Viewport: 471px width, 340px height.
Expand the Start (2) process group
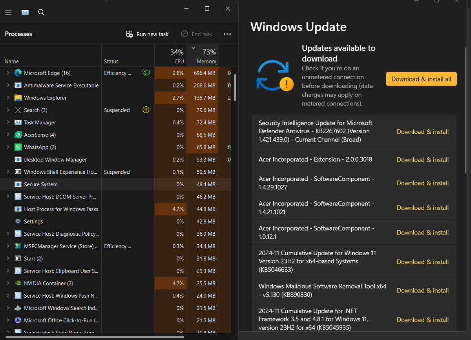[x=8, y=258]
